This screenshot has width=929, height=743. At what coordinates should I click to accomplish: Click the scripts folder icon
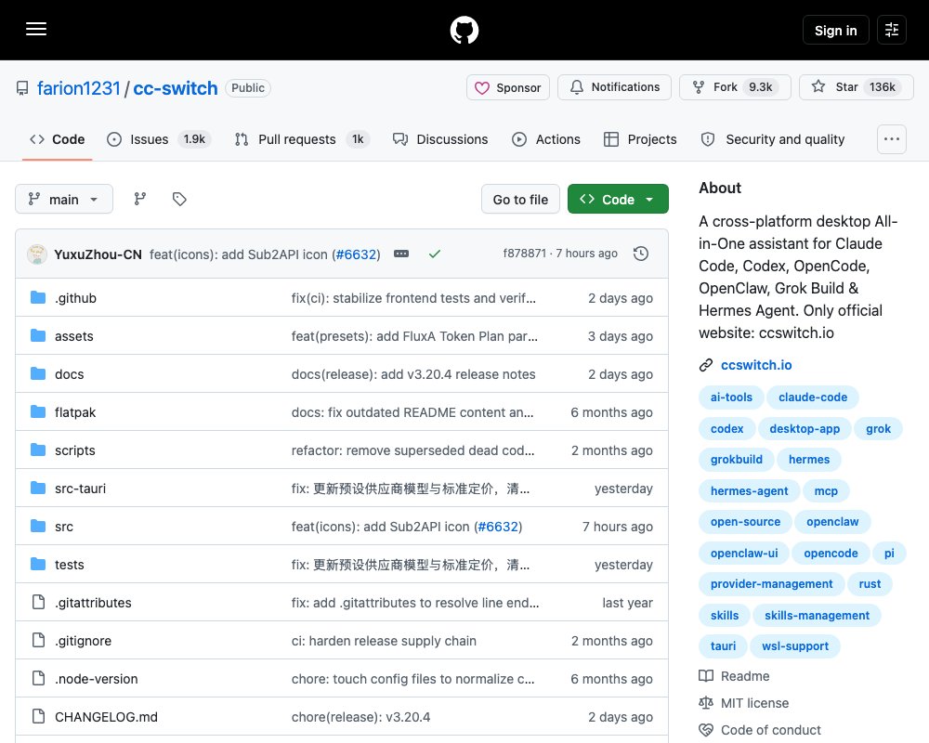[38, 450]
